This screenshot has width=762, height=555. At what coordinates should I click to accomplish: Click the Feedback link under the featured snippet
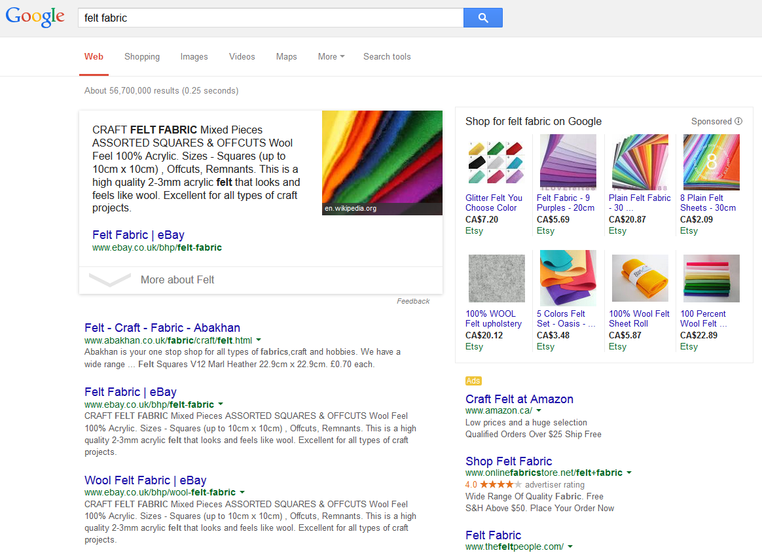[x=413, y=301]
